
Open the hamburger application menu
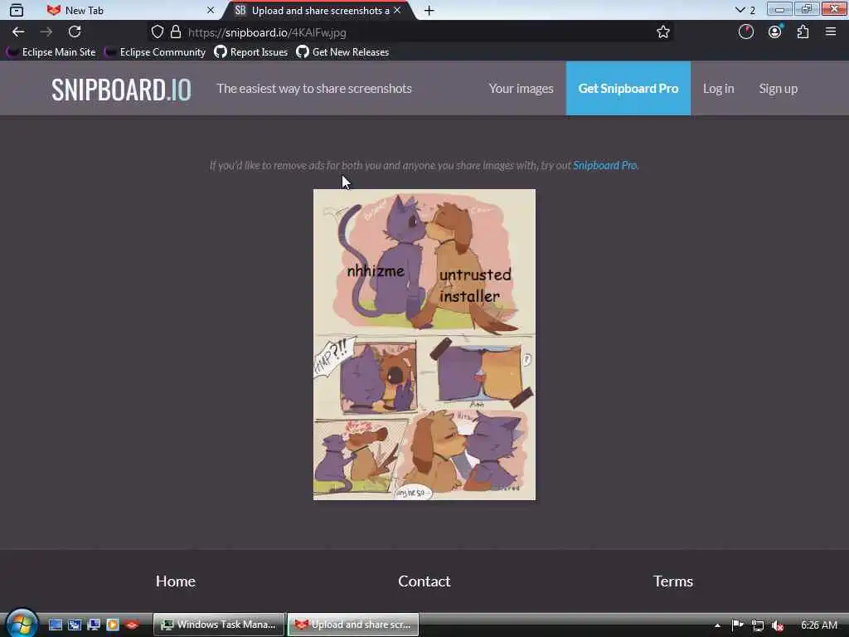pos(831,32)
